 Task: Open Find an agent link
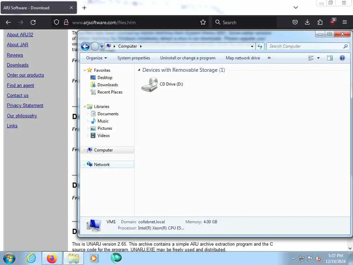tap(20, 86)
